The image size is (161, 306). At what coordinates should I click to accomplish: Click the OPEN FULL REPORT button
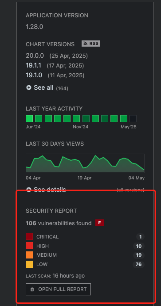click(x=58, y=289)
